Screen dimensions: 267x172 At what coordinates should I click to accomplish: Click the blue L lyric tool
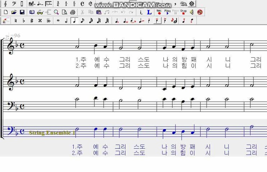point(149,12)
